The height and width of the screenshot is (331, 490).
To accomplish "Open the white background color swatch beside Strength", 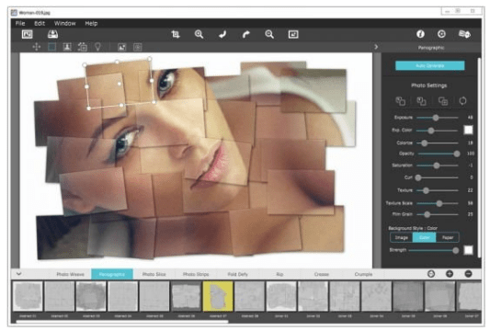I will point(468,250).
